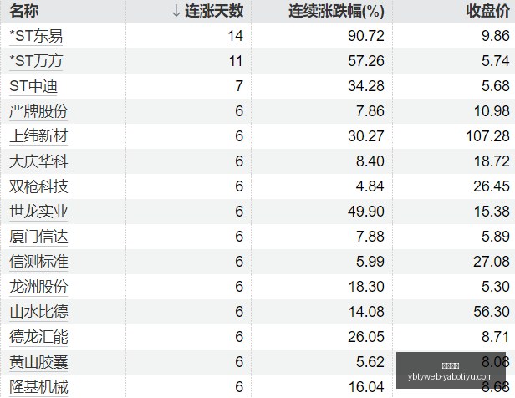Select the closing price 56.30
The width and height of the screenshot is (515, 398).
click(492, 312)
